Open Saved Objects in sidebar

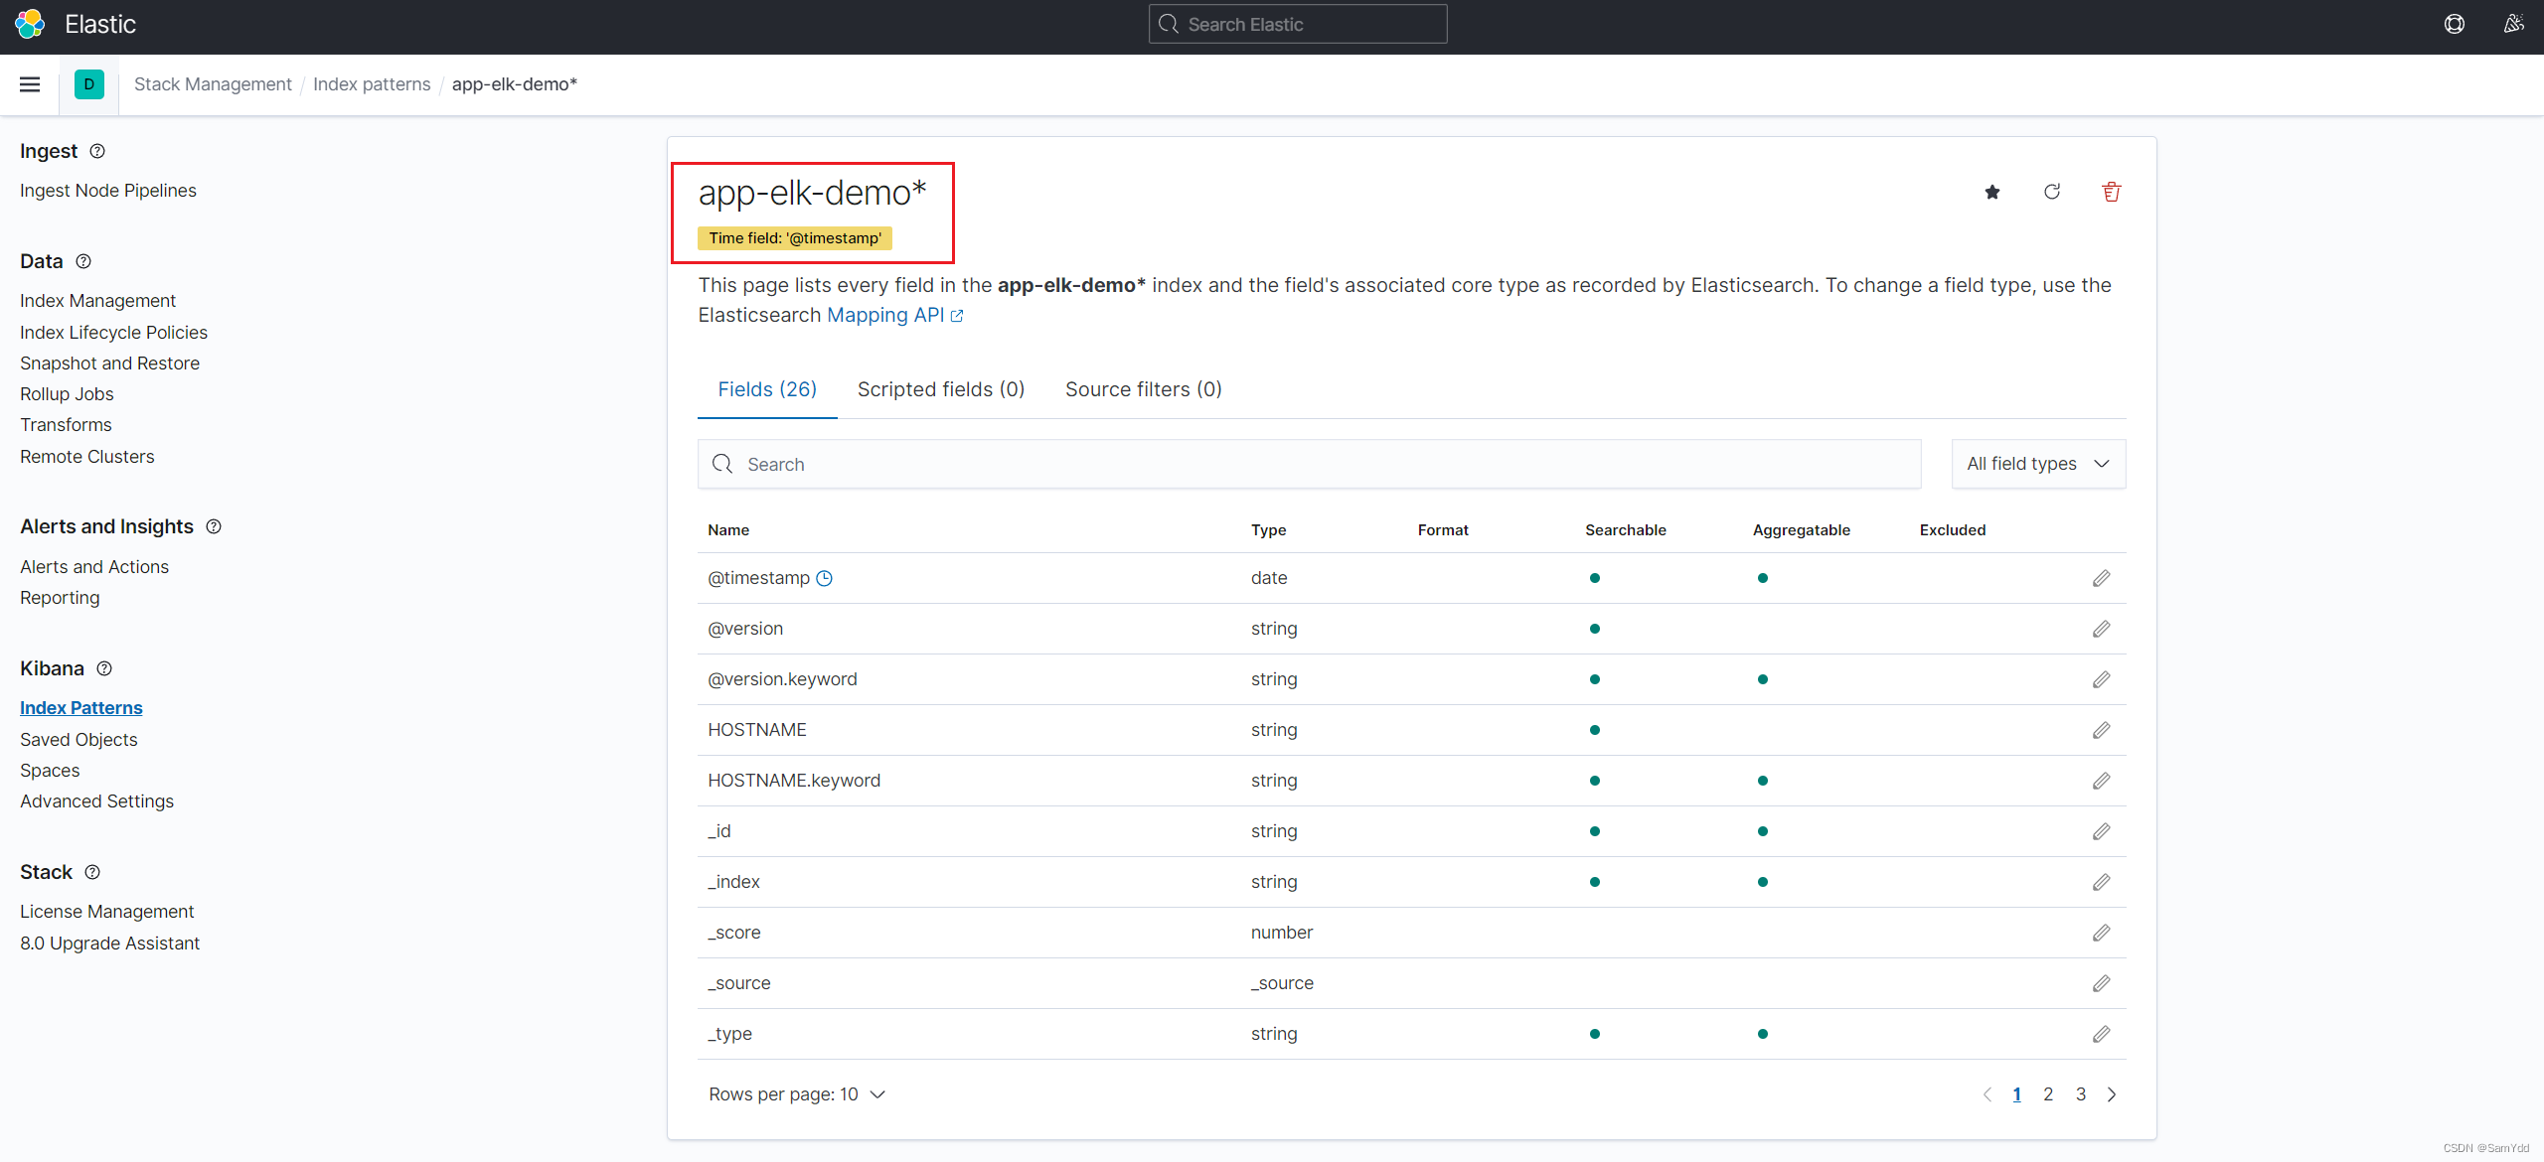pos(79,739)
